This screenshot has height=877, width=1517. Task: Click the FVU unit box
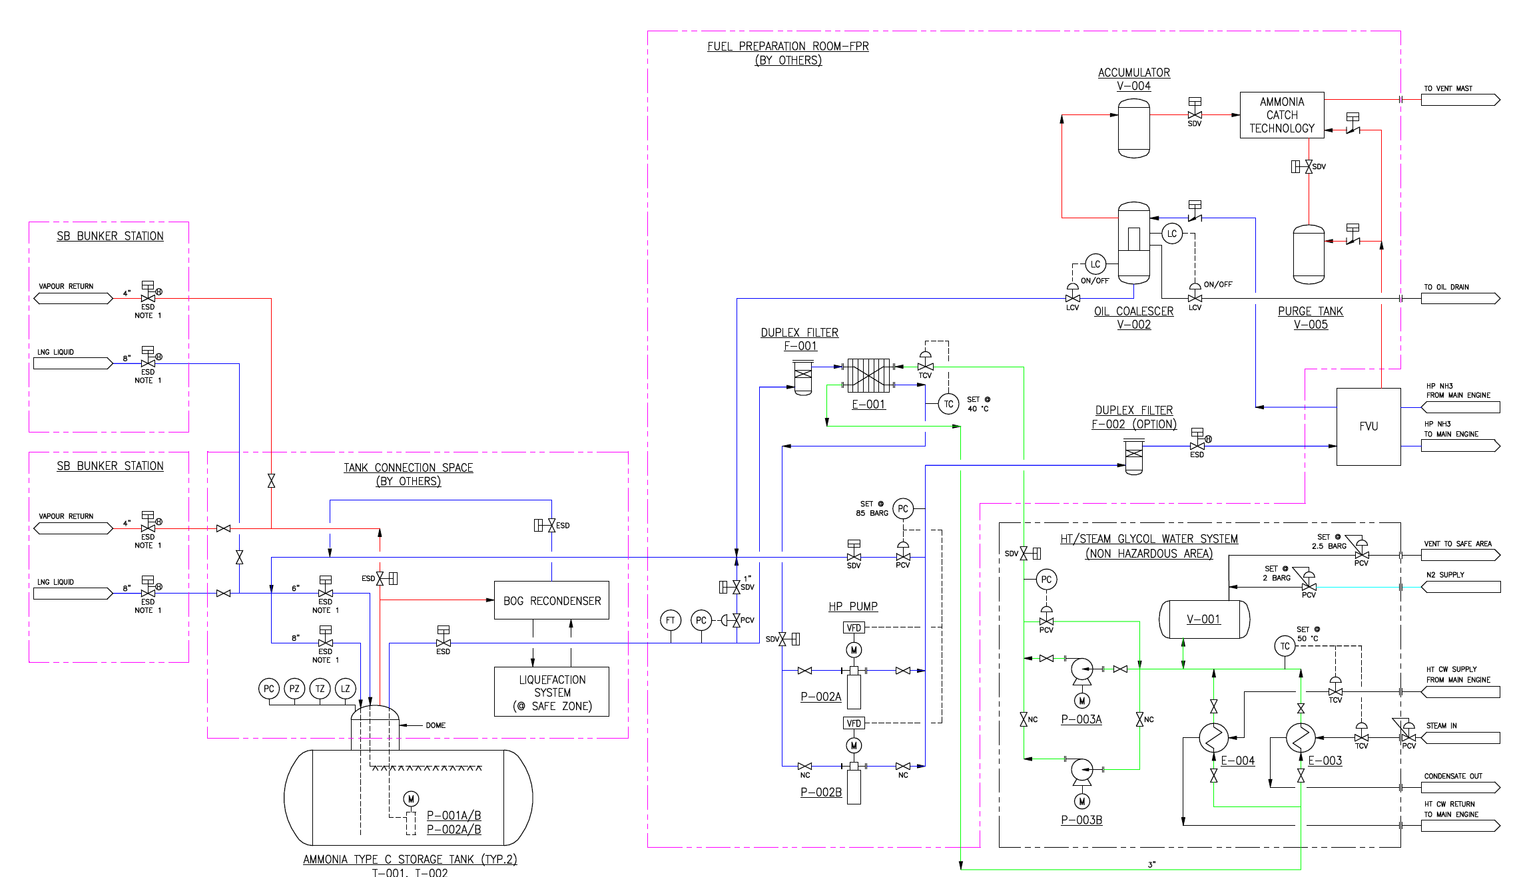point(1368,427)
